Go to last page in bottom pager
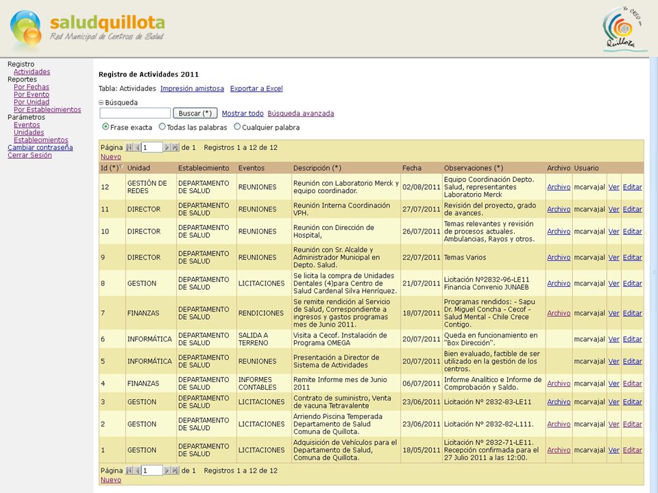658x493 pixels. coord(175,470)
